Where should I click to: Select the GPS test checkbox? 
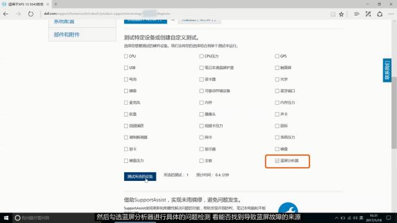pos(277,56)
